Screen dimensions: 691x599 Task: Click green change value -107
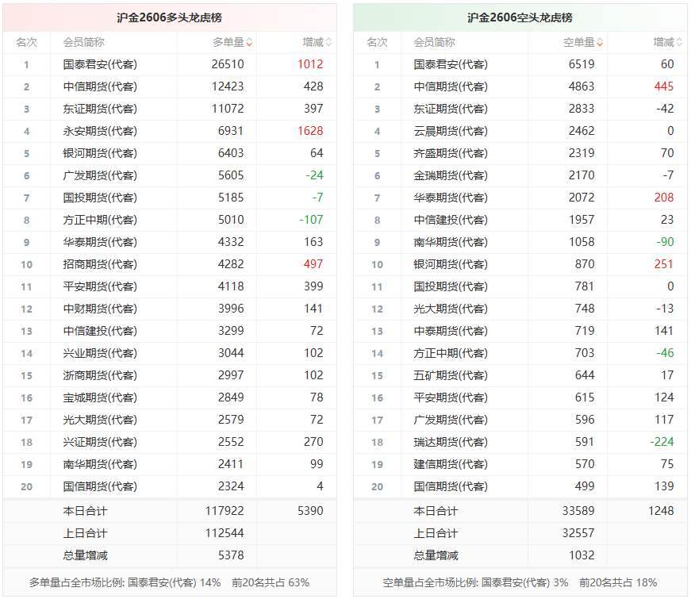coord(311,220)
